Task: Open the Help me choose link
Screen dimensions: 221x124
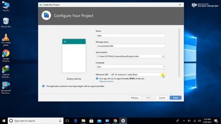Action: coord(106,81)
